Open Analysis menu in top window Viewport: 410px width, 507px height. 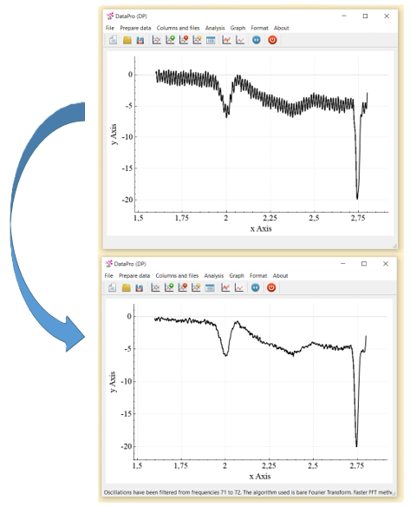(215, 28)
